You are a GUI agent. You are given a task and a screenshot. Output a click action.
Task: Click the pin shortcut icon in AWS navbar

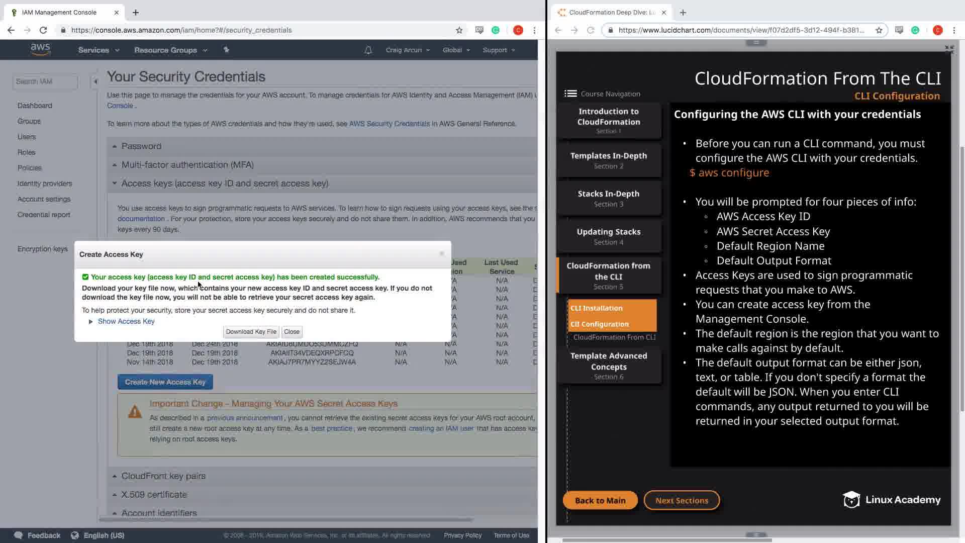pos(226,50)
